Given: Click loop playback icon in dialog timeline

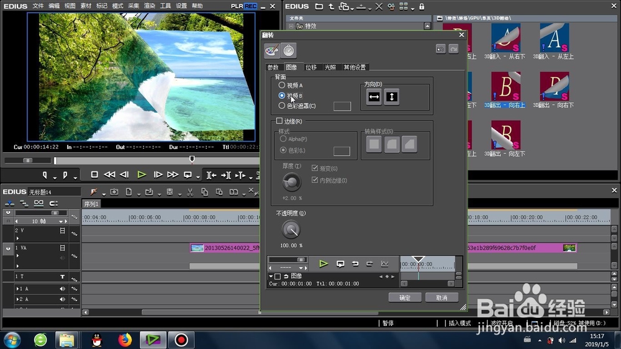Looking at the screenshot, I should point(340,264).
